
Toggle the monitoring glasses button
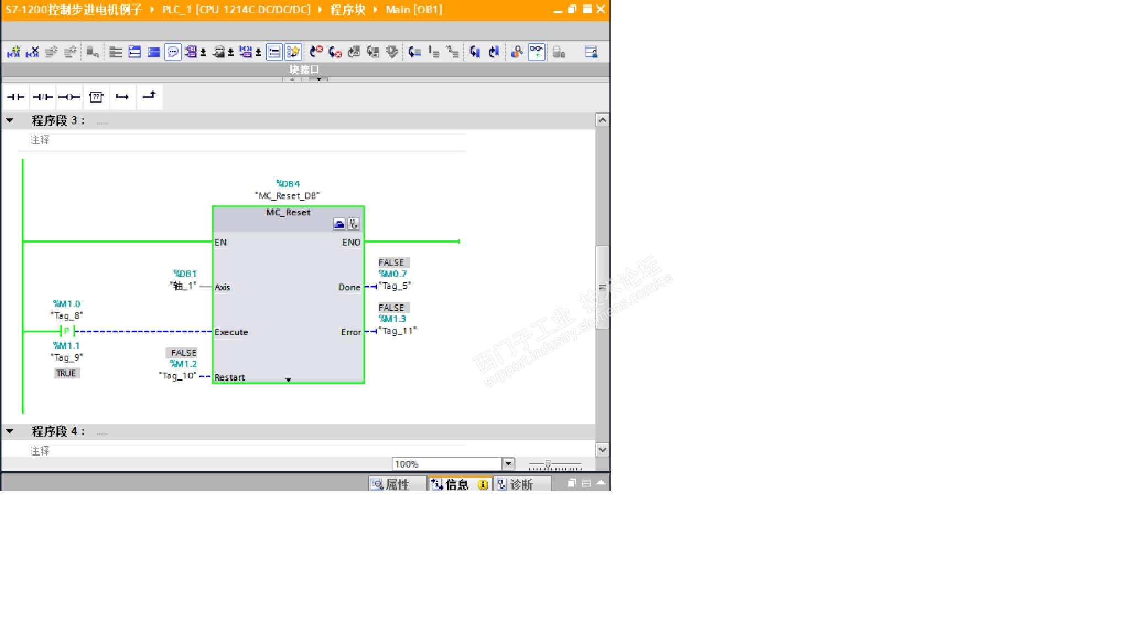tap(536, 52)
